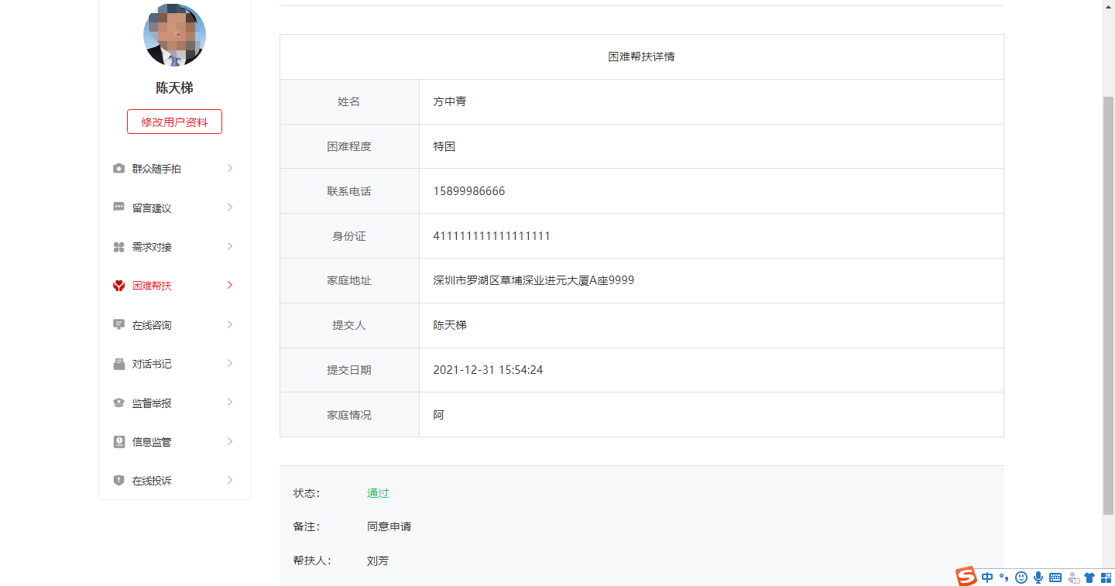Click the camera icon beside 群众随手拍
Viewport: 1115px width, 586px height.
[118, 169]
